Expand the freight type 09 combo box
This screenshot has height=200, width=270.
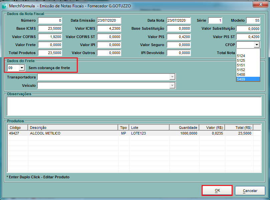pos(22,68)
